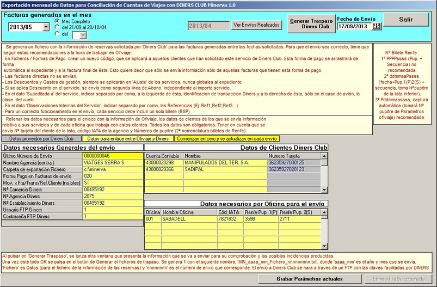Click the agency name cell 'VIATGES SERRA S'

[x=113, y=163]
